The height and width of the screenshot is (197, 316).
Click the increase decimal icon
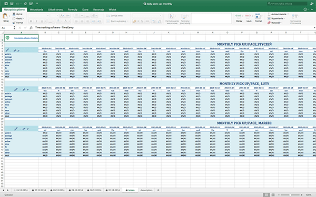(x=154, y=21)
